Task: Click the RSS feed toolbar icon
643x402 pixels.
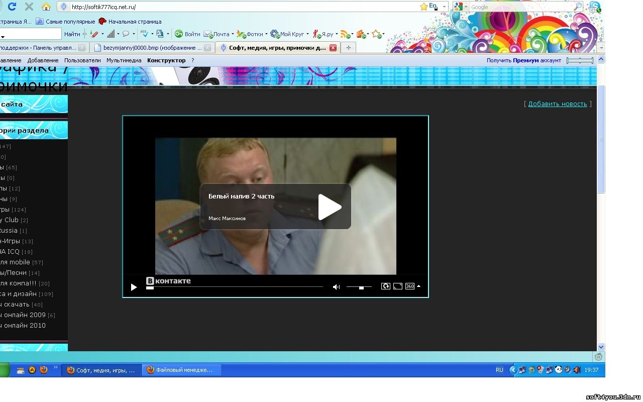Action: pyautogui.click(x=345, y=34)
